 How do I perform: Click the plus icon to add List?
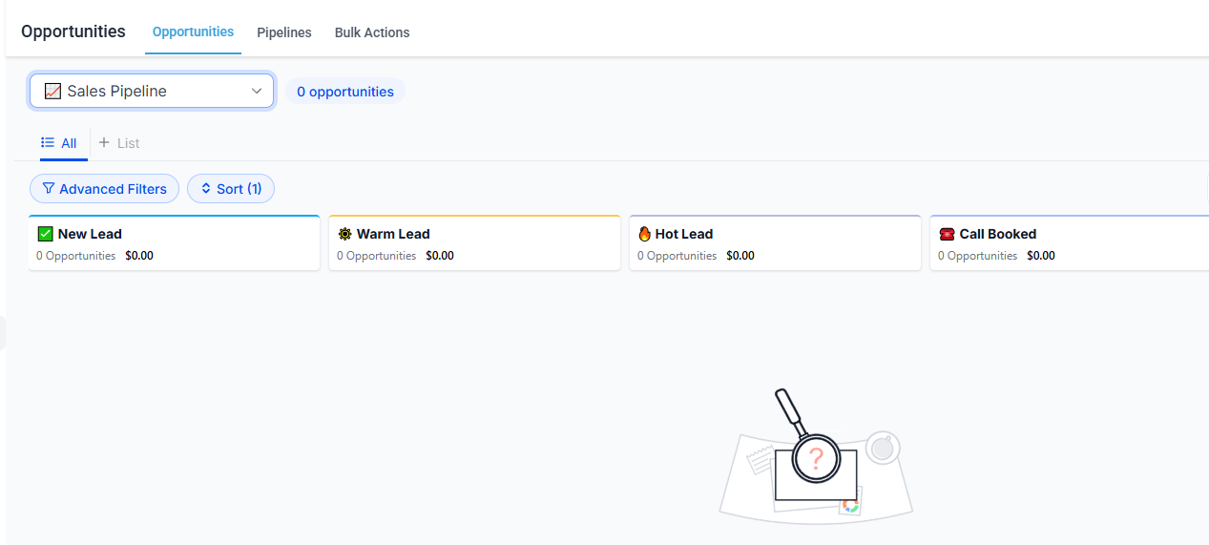pos(104,143)
